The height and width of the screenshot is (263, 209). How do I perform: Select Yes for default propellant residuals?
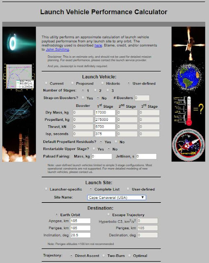(x=101, y=141)
